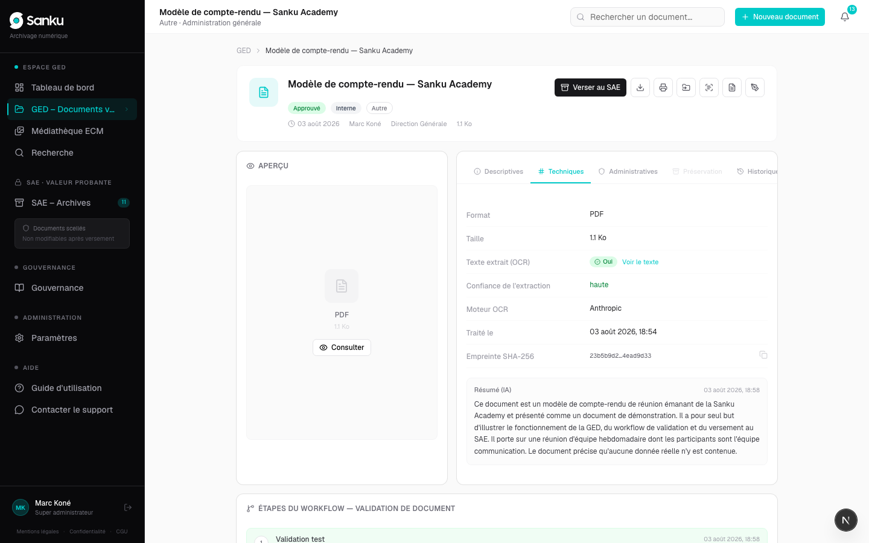Click the GED breadcrumb link

(x=244, y=51)
